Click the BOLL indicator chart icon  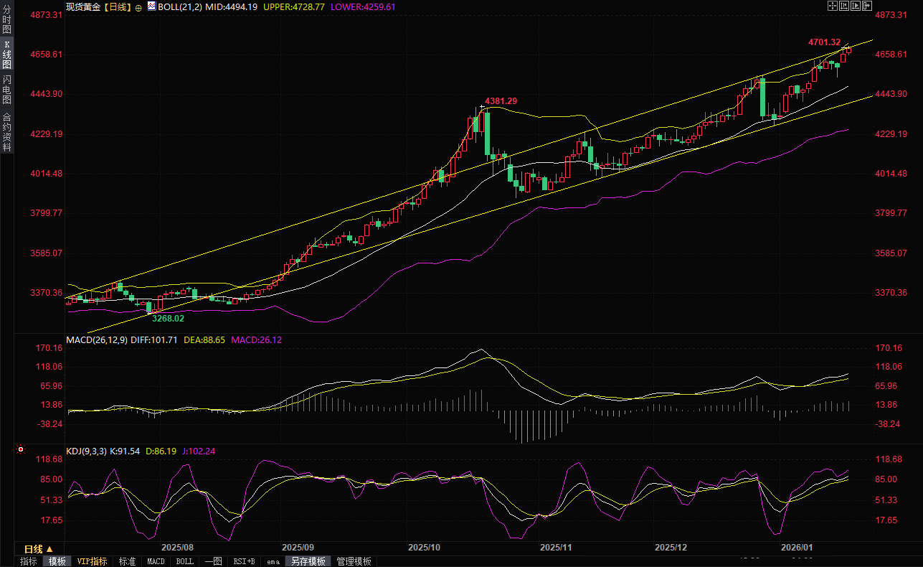click(x=151, y=6)
